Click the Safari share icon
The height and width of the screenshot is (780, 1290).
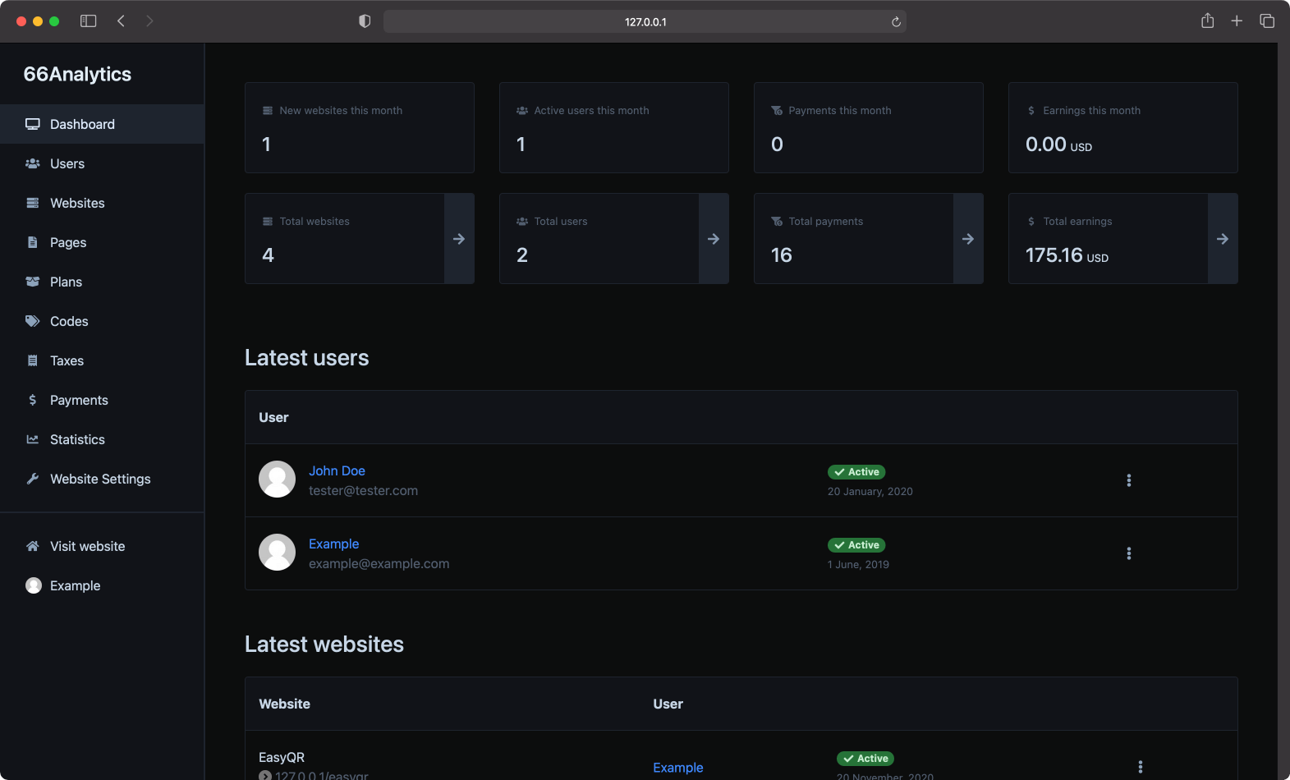tap(1207, 21)
